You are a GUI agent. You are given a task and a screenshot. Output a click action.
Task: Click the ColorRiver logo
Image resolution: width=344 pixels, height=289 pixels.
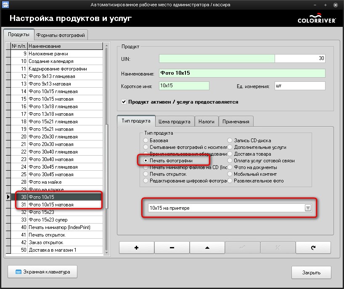315,18
